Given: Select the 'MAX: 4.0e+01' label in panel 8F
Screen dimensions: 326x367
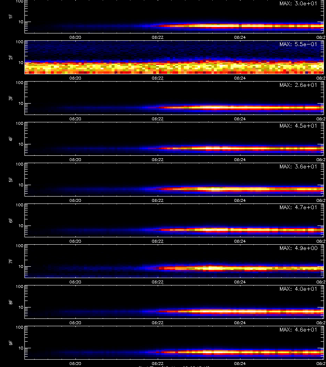Looking at the screenshot, I should (x=298, y=289).
